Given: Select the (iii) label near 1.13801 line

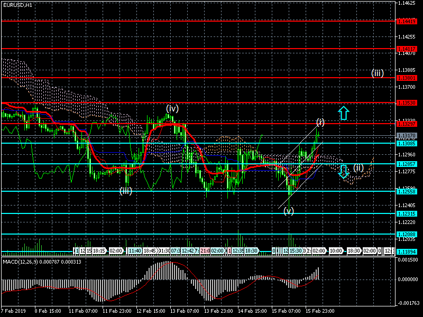Looking at the screenshot, I should (377, 73).
